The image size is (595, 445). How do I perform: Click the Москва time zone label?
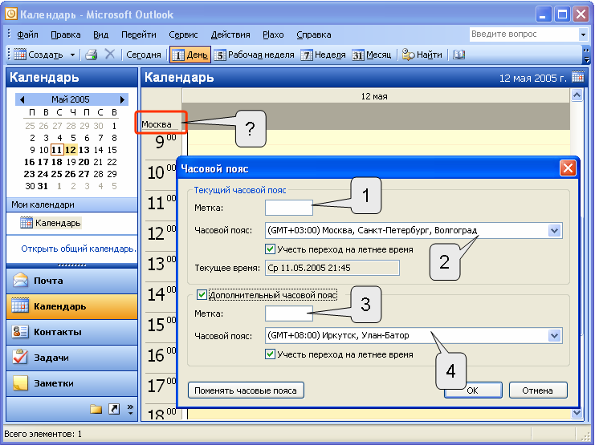157,124
